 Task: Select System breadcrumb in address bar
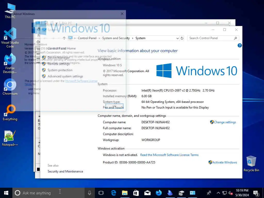point(141,38)
